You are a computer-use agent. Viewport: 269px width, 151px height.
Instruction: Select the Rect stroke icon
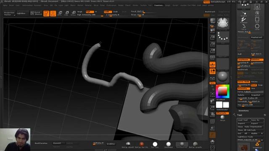point(257,21)
